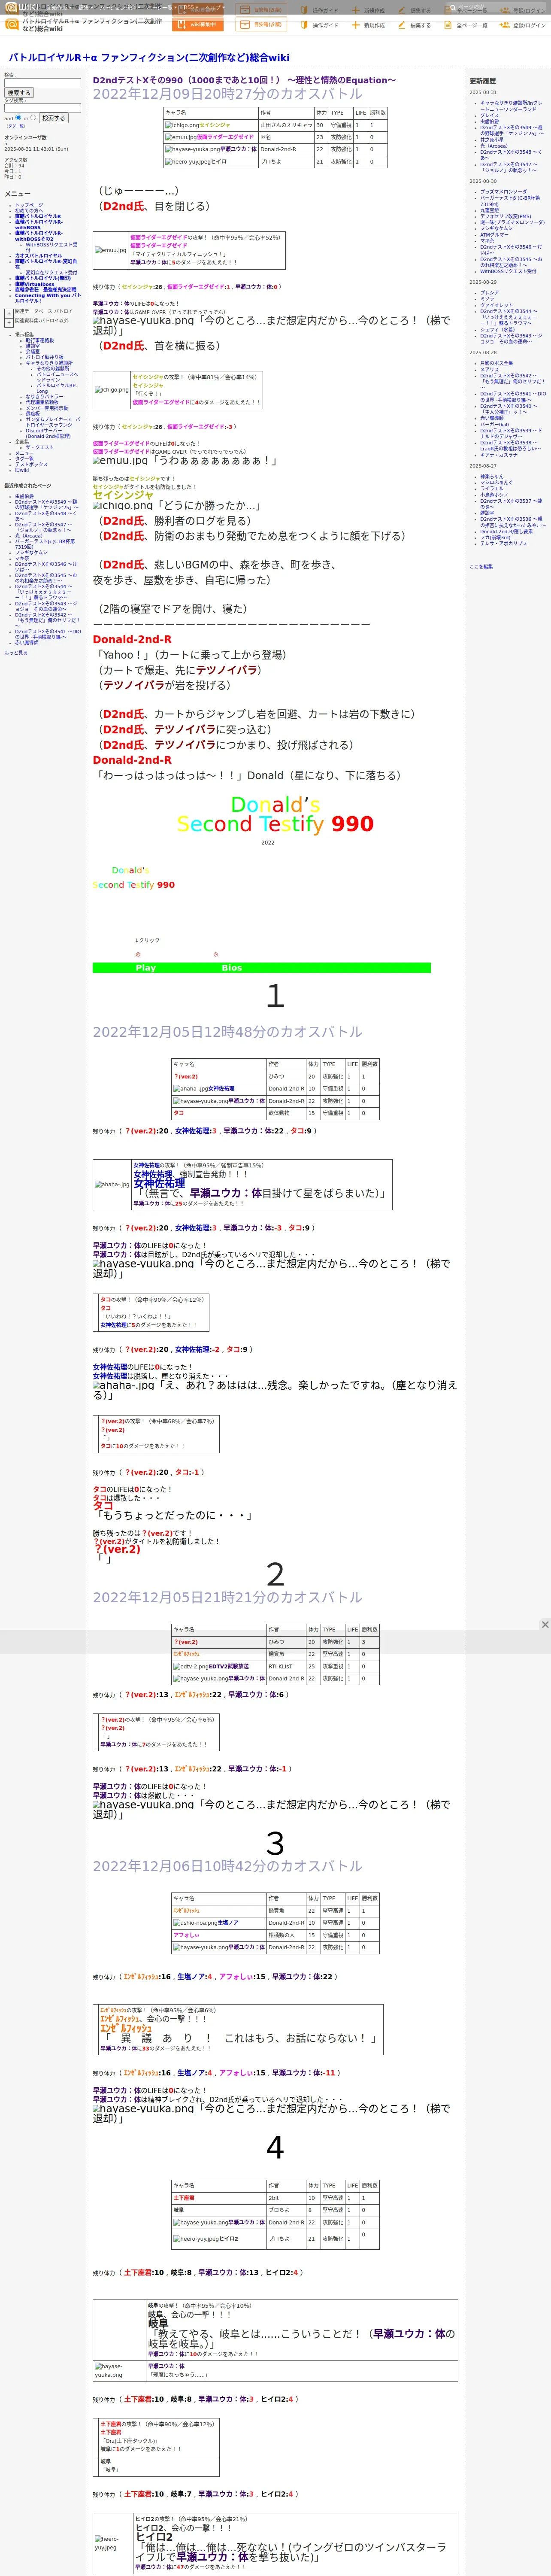
Task: Click the ichigo.jpg image in attack box
Action: (111, 390)
